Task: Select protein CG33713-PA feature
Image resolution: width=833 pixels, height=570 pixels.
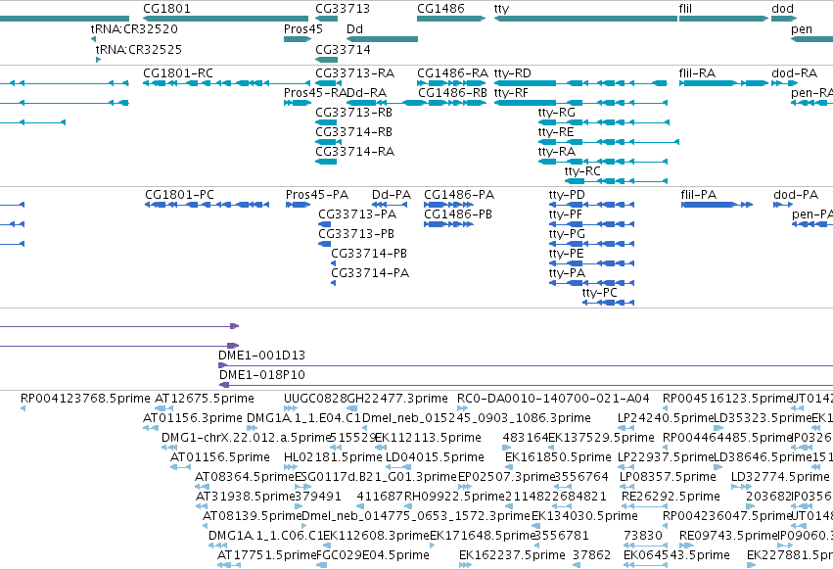Action: [x=325, y=224]
